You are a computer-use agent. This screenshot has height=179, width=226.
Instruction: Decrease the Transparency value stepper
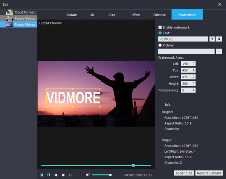pyautogui.click(x=194, y=91)
